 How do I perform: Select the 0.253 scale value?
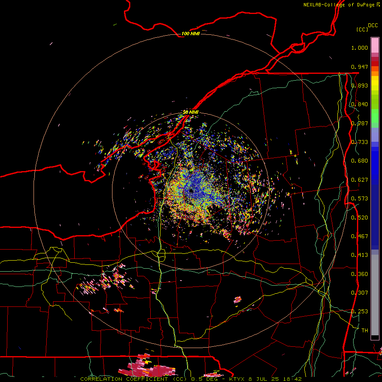[360, 312]
